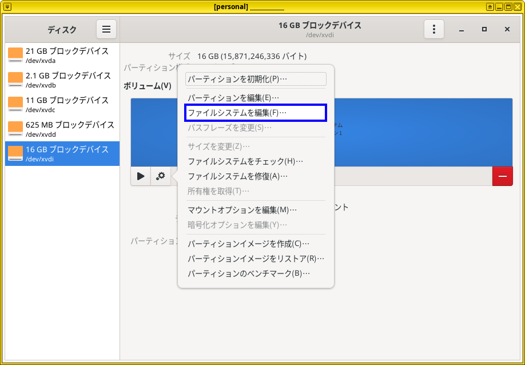Choose パーティションイメージを作成 entry

click(254, 244)
